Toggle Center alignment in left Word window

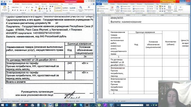coord(42,9)
